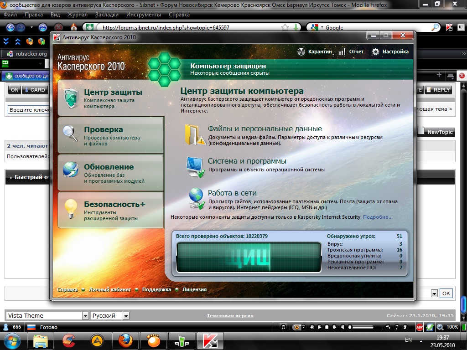Open the Обновление update section

pos(111,173)
